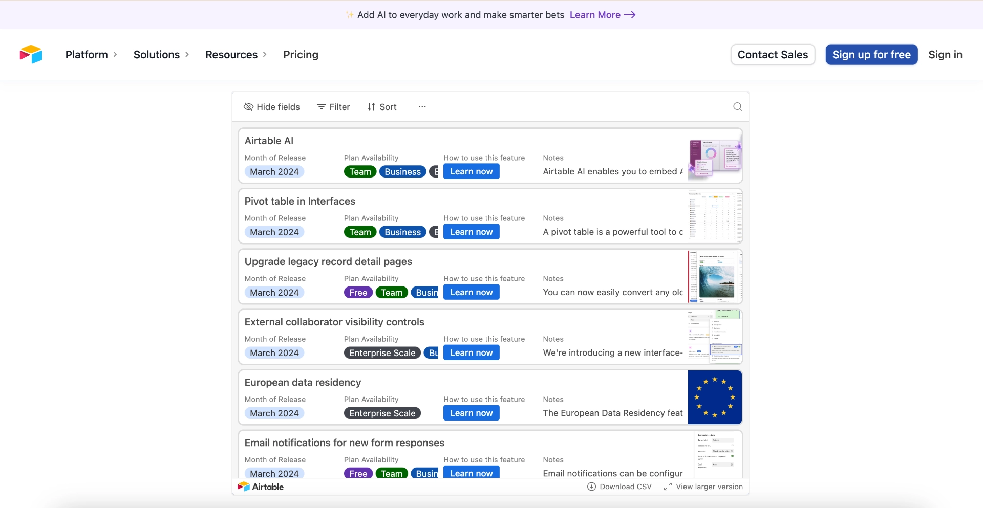Screen dimensions: 983x508
Task: Click the overflow ellipsis menu in the toolbar
Action: click(422, 106)
